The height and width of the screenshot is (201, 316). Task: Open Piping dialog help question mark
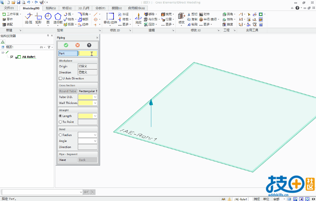89,45
